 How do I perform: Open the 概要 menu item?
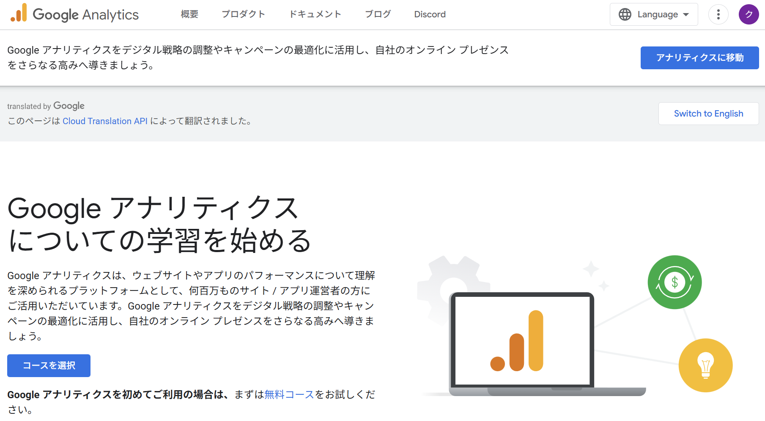coord(189,14)
